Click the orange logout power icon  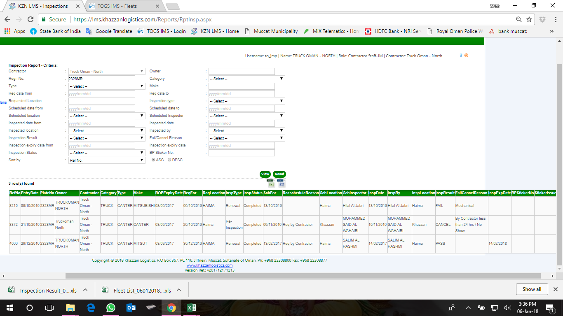pos(466,56)
